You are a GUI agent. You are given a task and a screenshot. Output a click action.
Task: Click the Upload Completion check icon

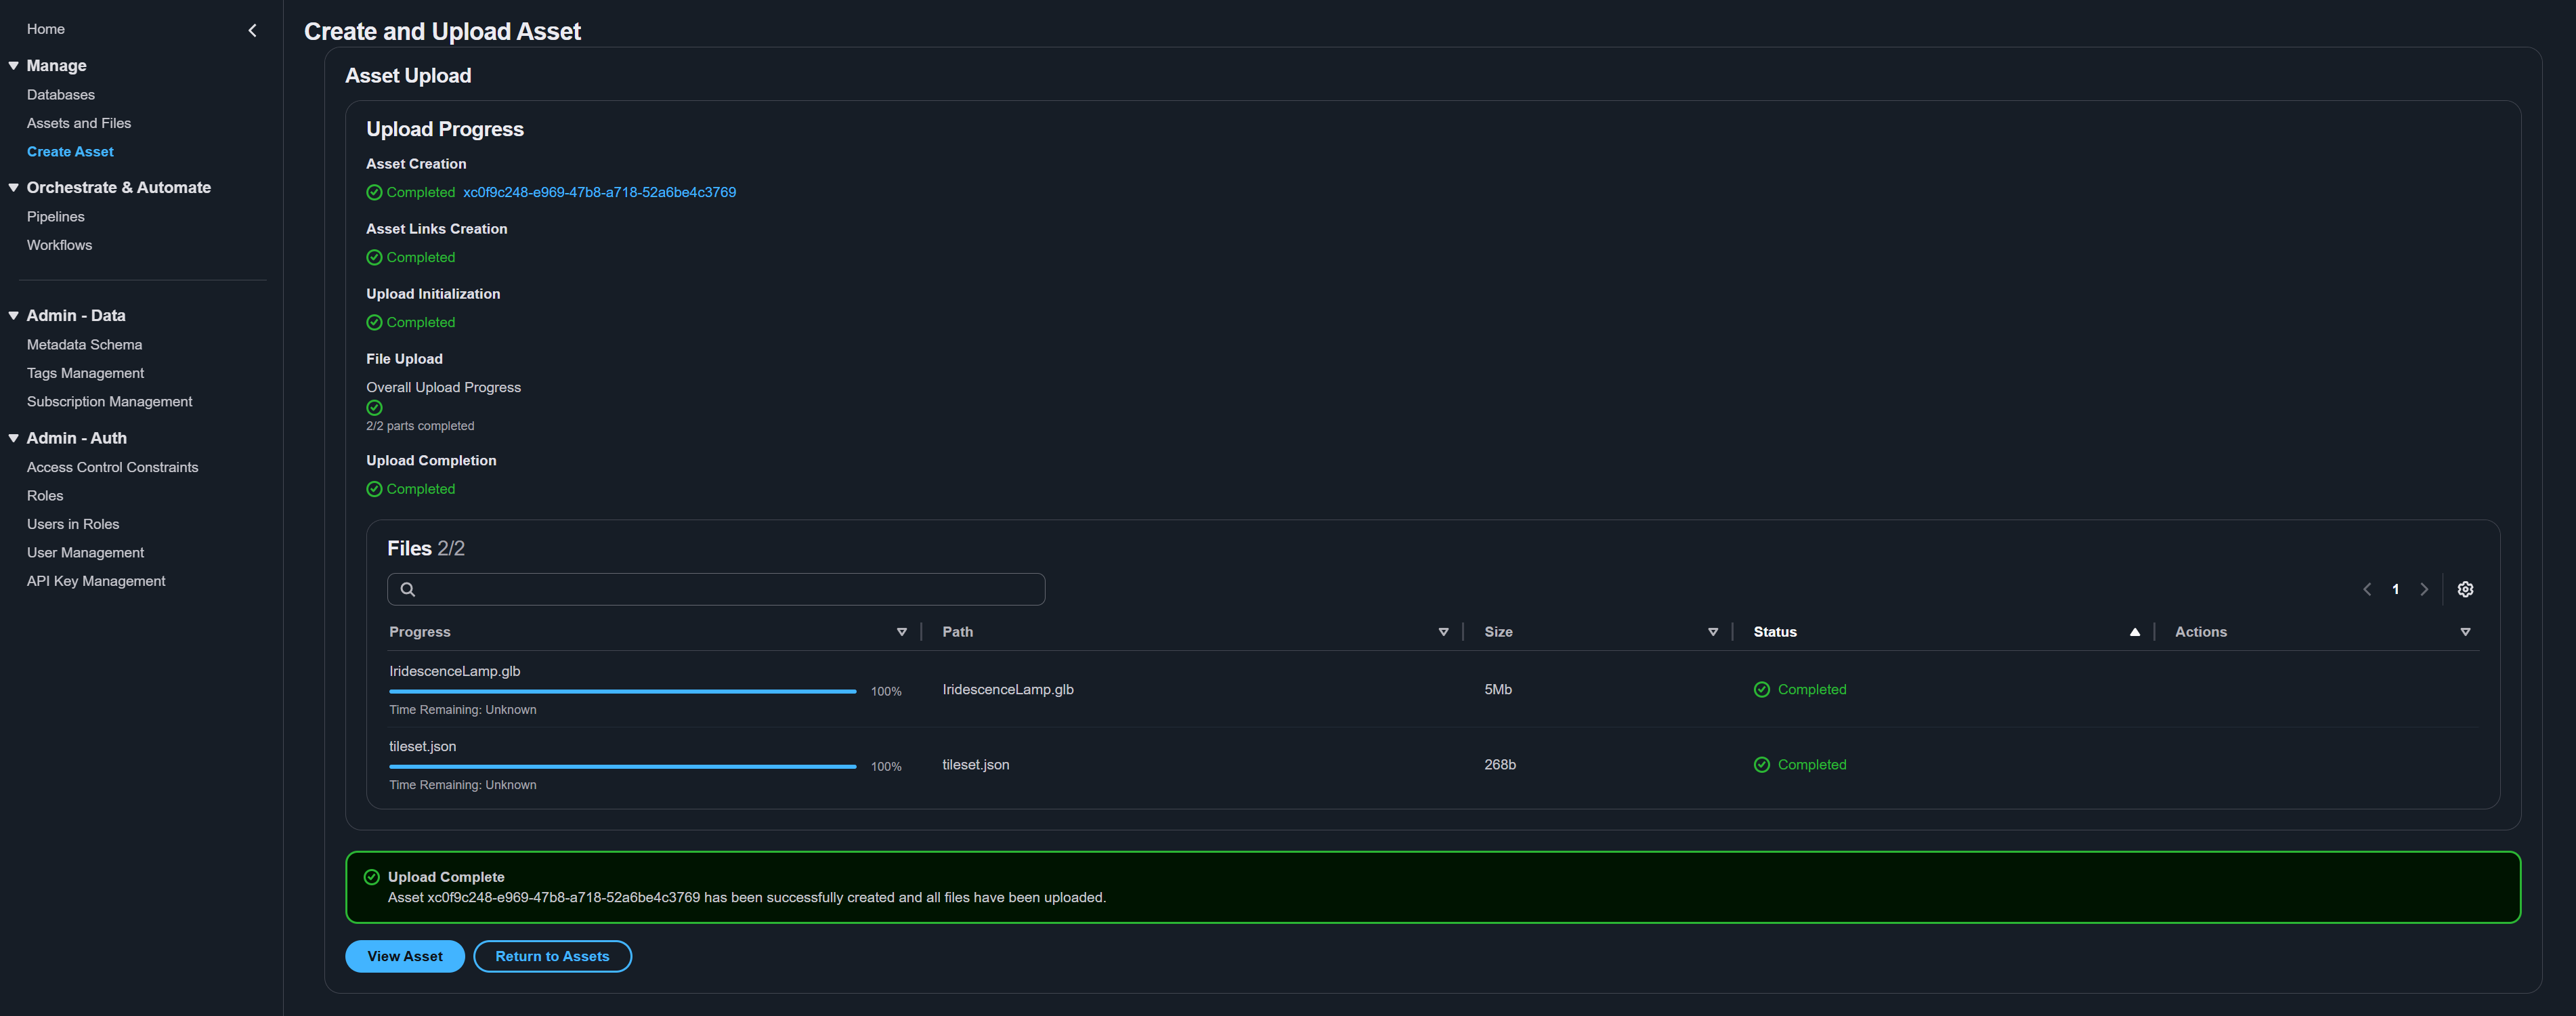(374, 489)
